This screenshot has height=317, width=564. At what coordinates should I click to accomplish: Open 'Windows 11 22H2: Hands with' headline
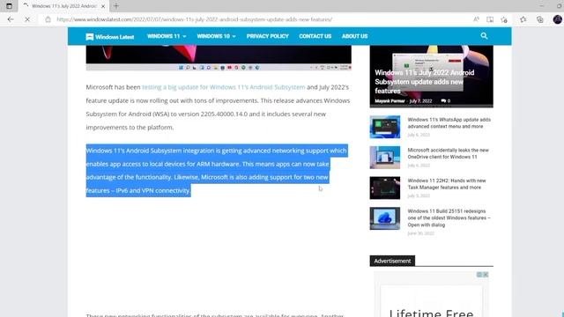(x=447, y=184)
